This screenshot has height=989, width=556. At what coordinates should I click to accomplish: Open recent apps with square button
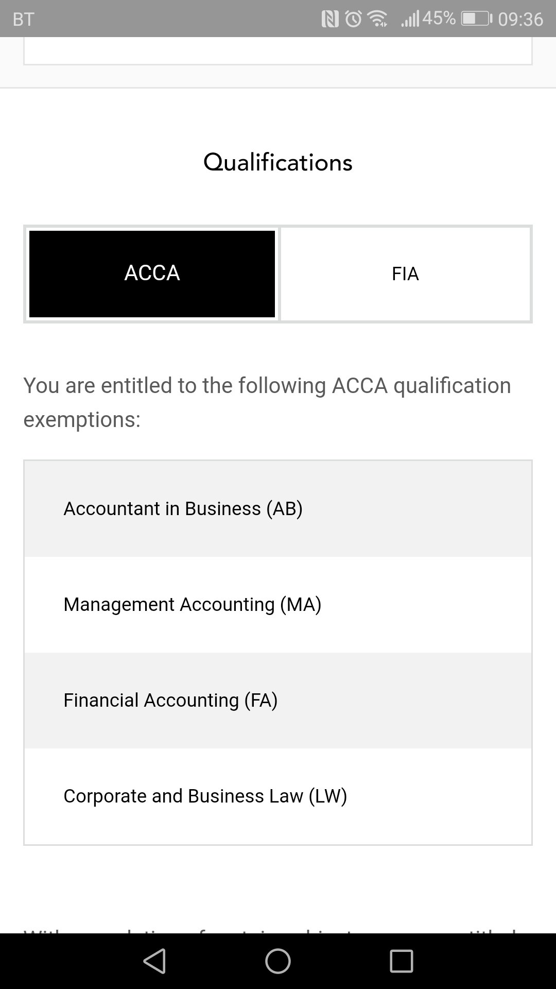pyautogui.click(x=402, y=961)
